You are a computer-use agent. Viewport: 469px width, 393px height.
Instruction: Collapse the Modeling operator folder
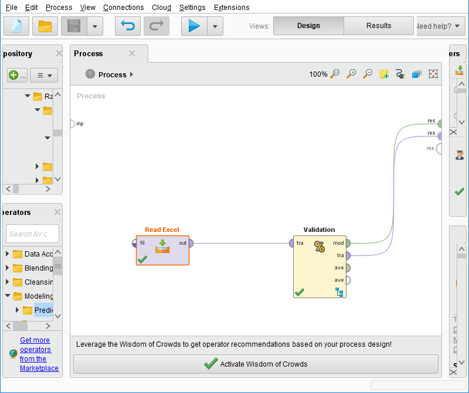[x=8, y=296]
